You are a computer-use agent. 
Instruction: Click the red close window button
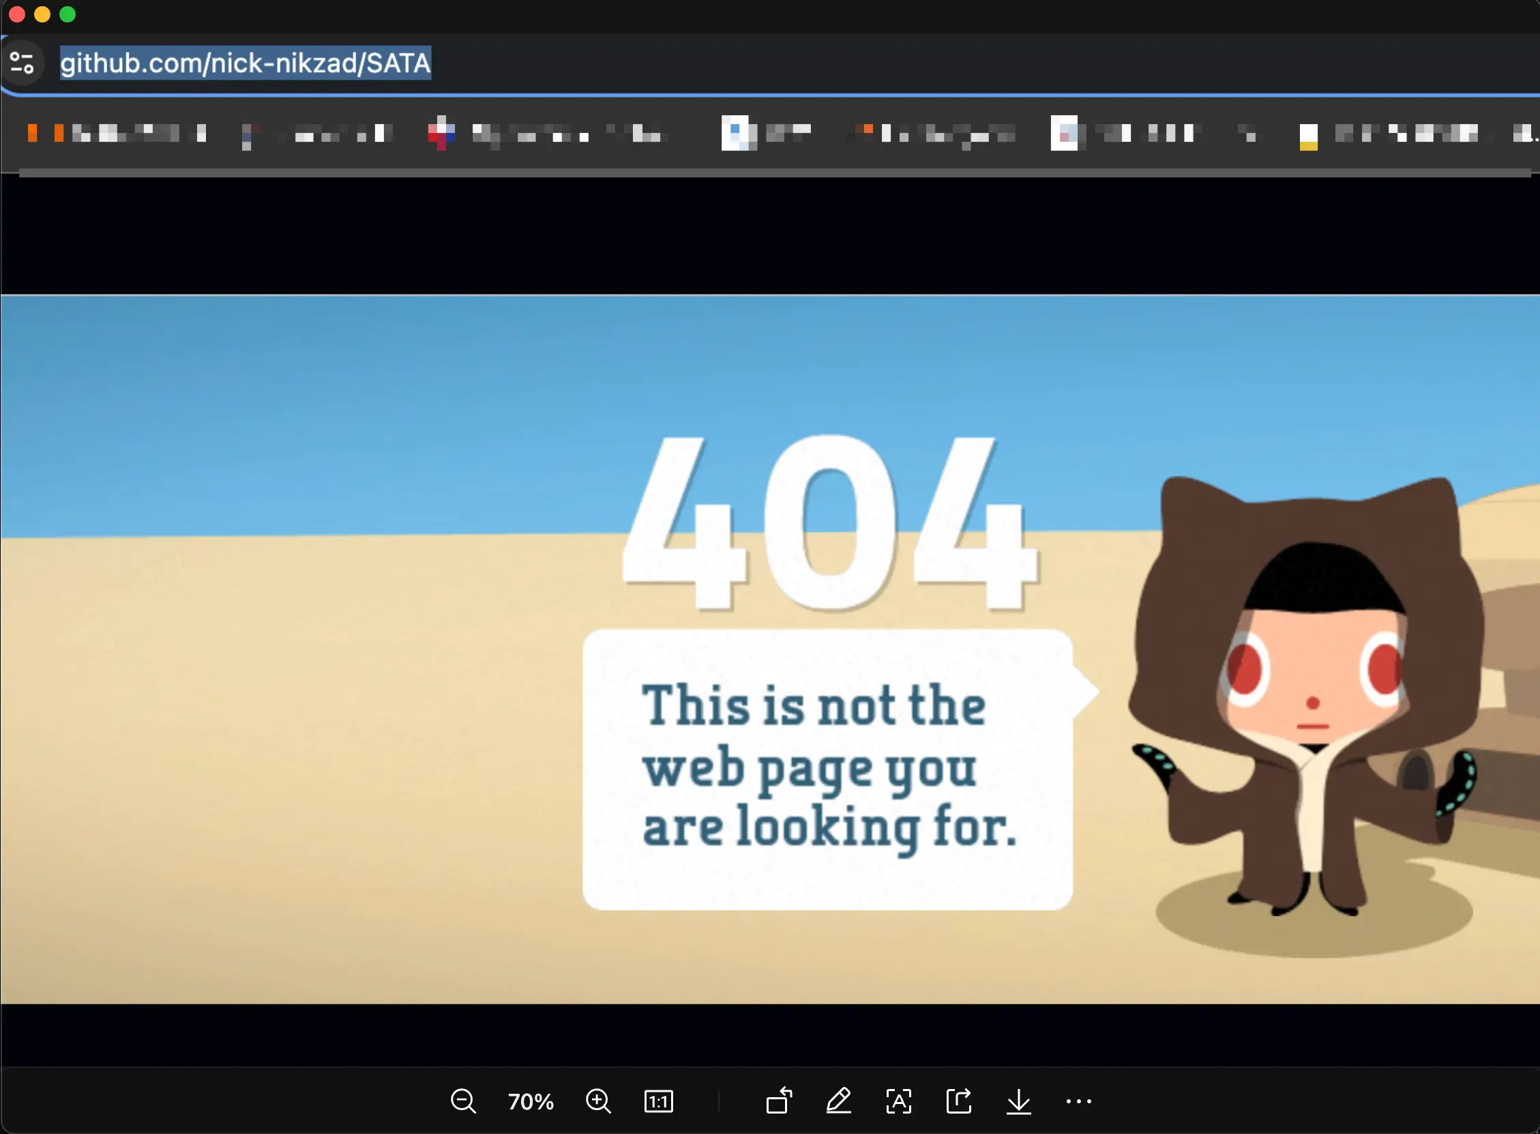pos(17,14)
